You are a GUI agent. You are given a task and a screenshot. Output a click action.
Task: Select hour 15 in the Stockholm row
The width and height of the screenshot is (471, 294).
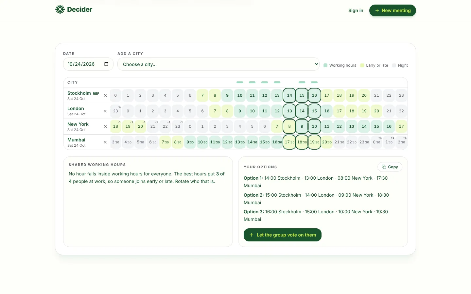coord(302,95)
